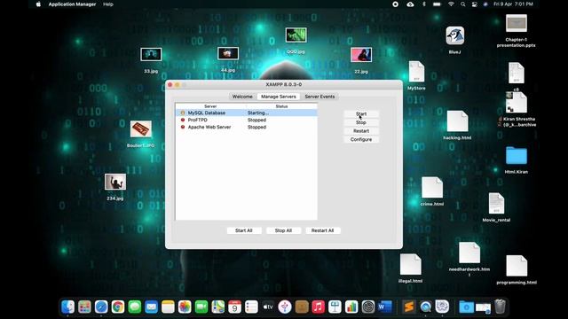Click the Status column header
The height and width of the screenshot is (319, 568).
[281, 106]
